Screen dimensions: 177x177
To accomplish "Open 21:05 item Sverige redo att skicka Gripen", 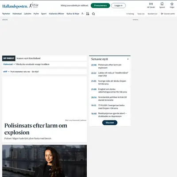I will coord(110,82).
